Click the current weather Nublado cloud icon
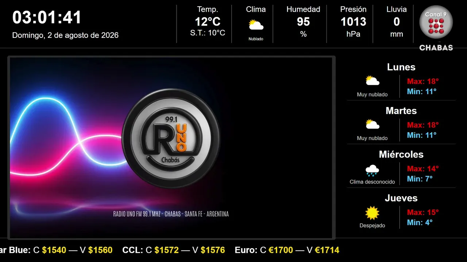Screen dimensions: 467x262 point(256,25)
